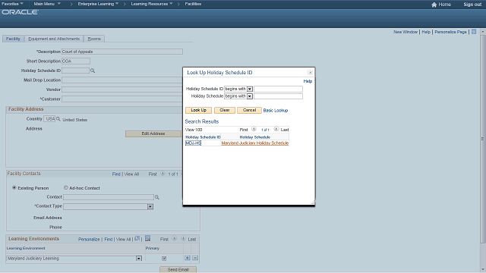Viewport: 486px width, 273px height.
Task: Go to next result in Search Results
Action: tap(276, 129)
